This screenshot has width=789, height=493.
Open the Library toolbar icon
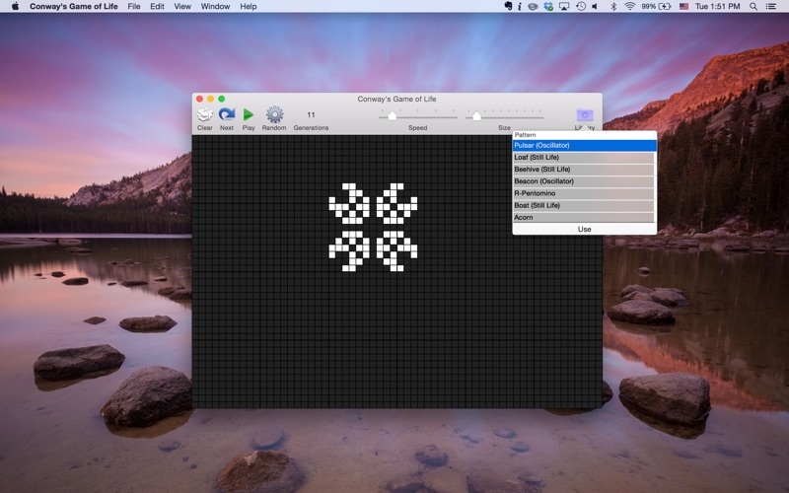coord(585,115)
